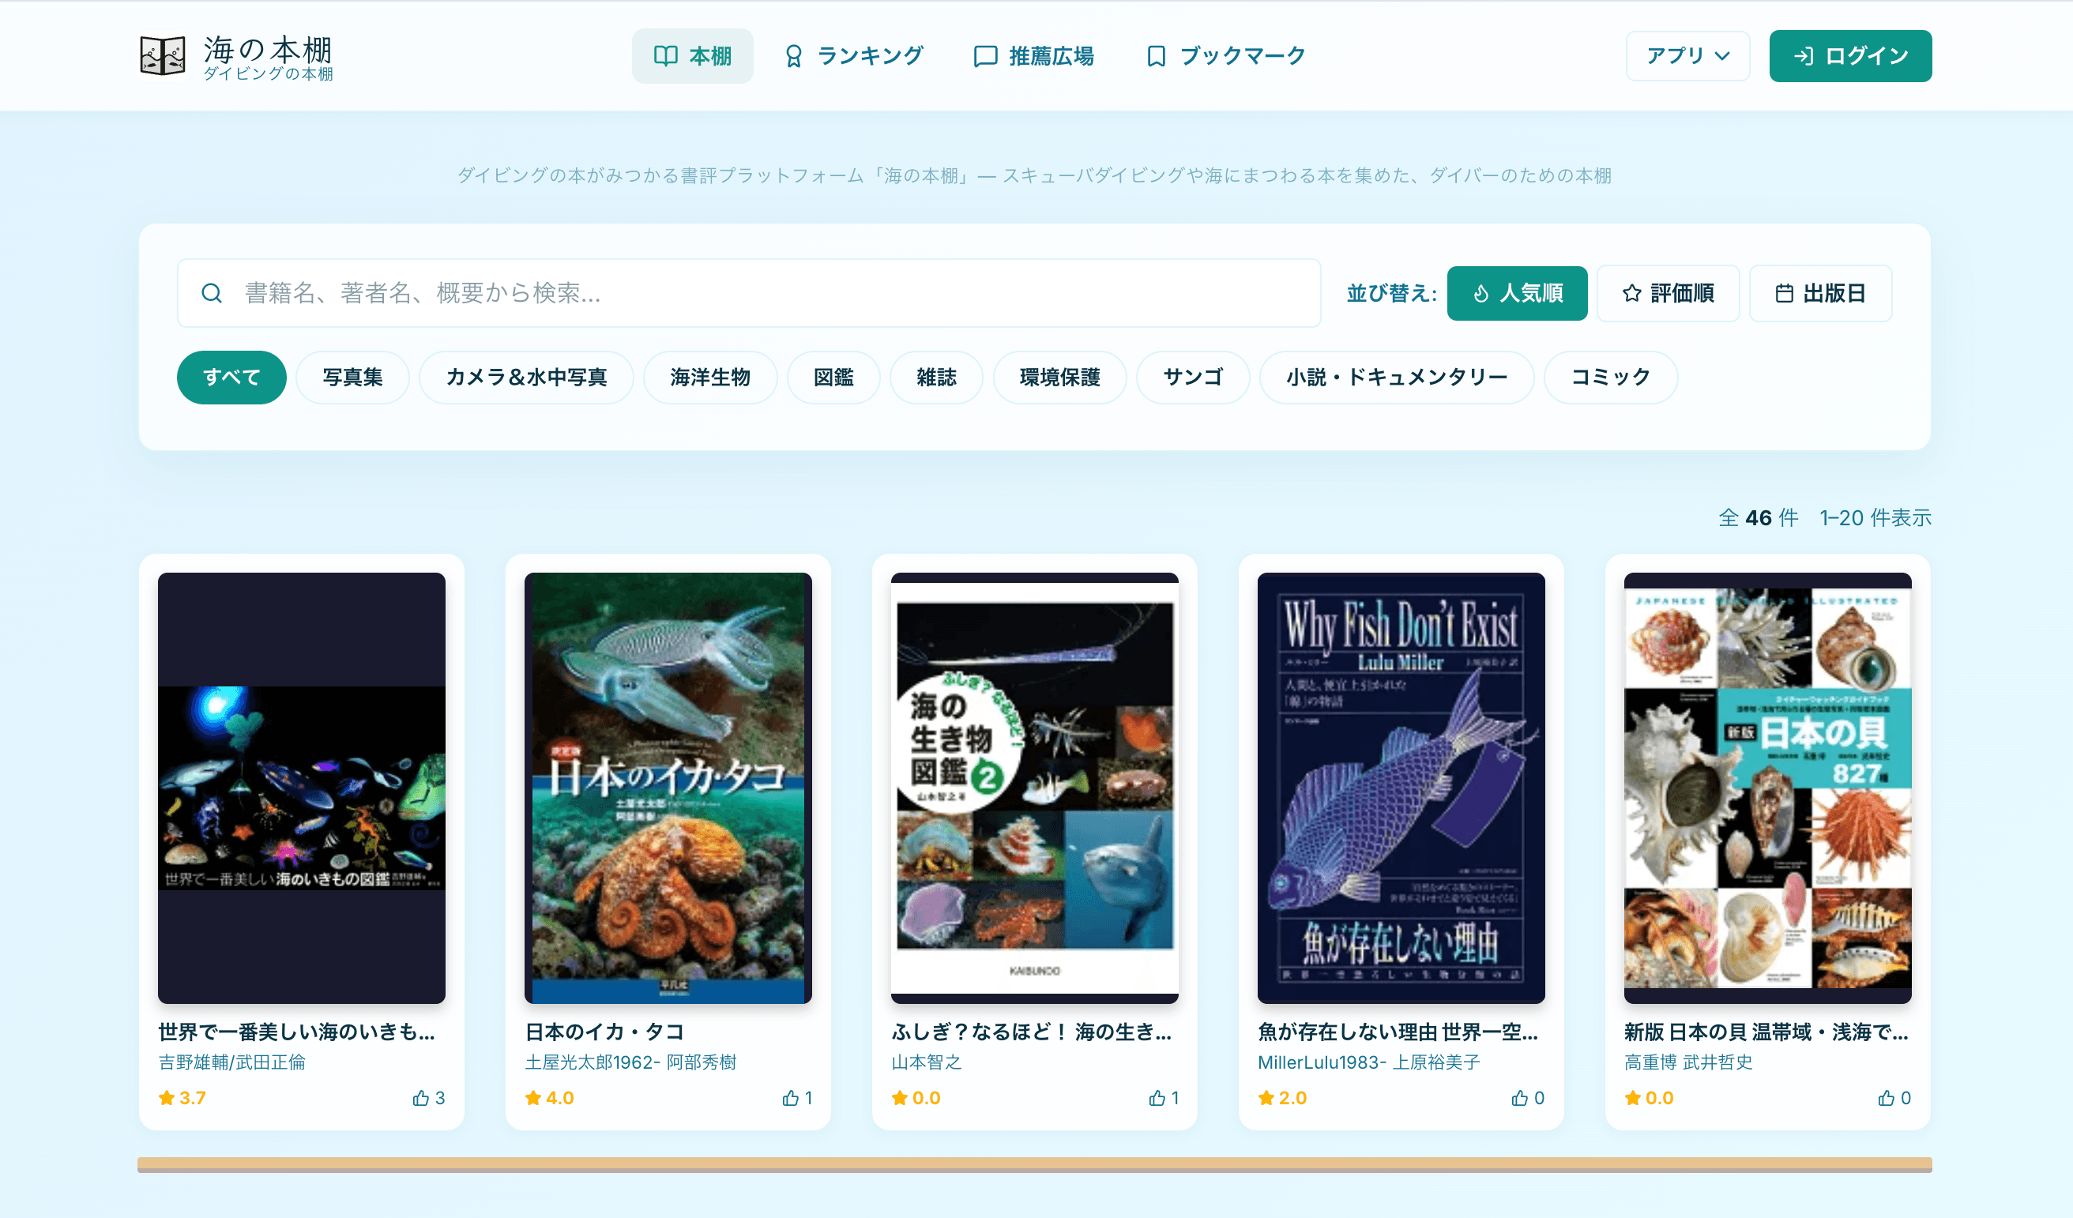
Task: Filter by 雑誌 category
Action: 936,378
